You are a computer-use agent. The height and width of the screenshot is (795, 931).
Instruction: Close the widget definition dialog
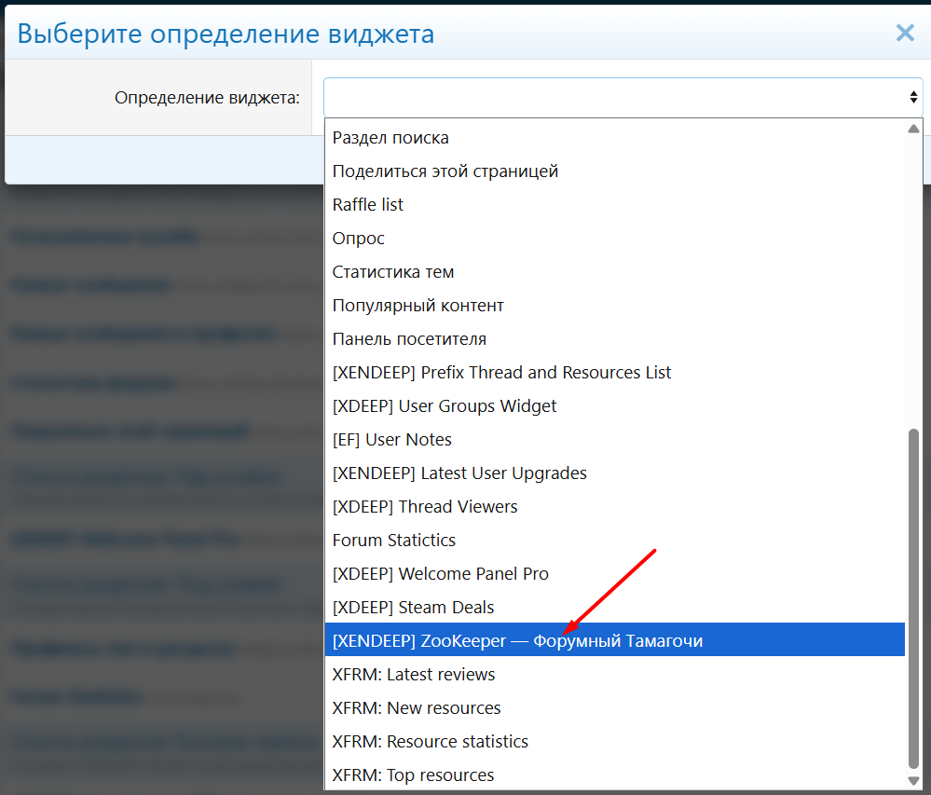904,34
